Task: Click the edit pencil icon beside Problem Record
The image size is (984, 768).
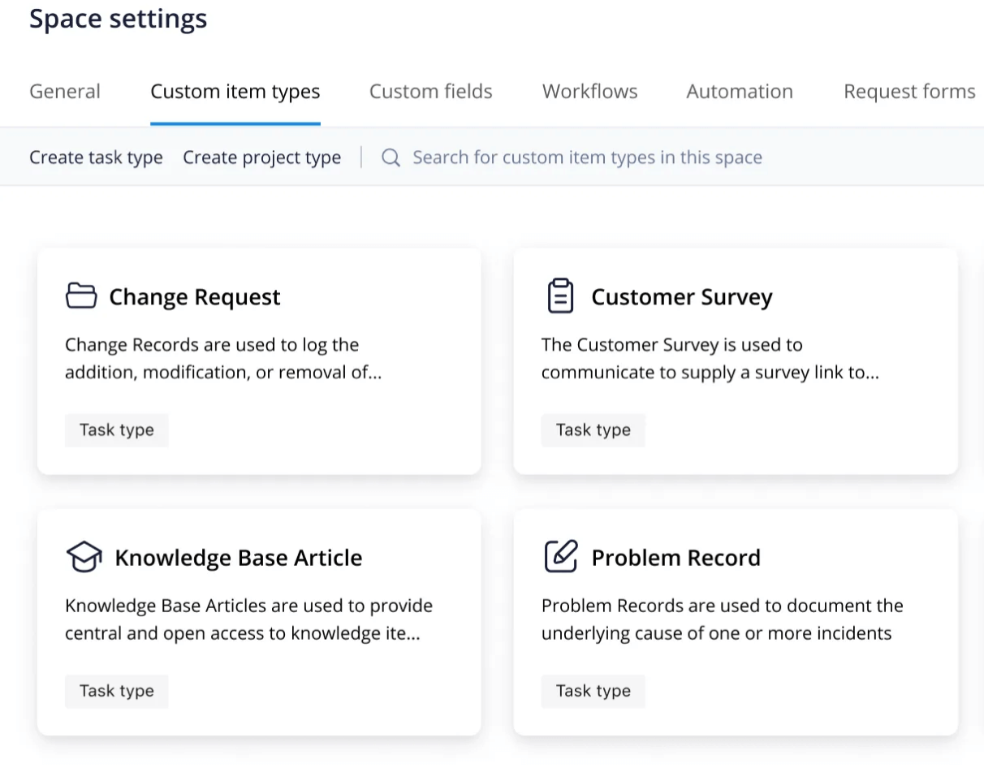Action: (560, 557)
